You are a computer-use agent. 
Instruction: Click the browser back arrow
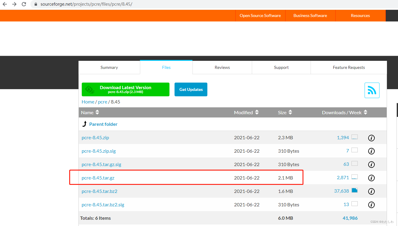tap(5, 4)
